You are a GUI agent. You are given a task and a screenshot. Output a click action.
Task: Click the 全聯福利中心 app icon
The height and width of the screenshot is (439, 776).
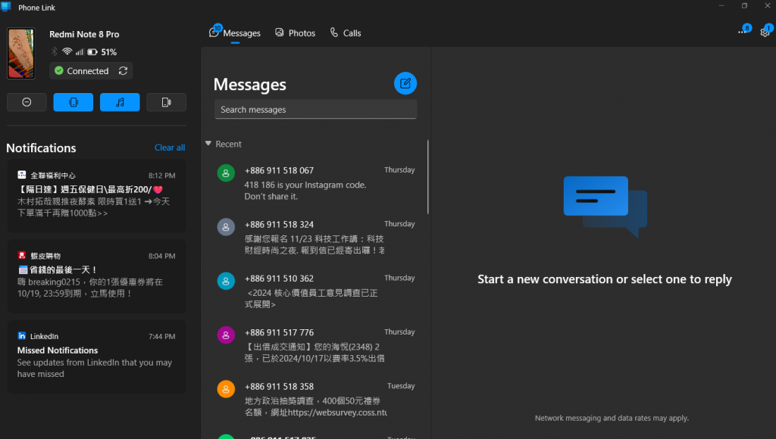[22, 175]
